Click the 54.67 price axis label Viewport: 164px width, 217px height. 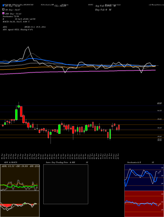click(159, 128)
